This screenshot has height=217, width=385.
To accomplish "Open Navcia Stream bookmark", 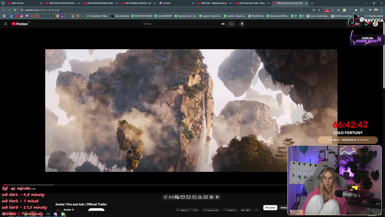I will [97, 16].
